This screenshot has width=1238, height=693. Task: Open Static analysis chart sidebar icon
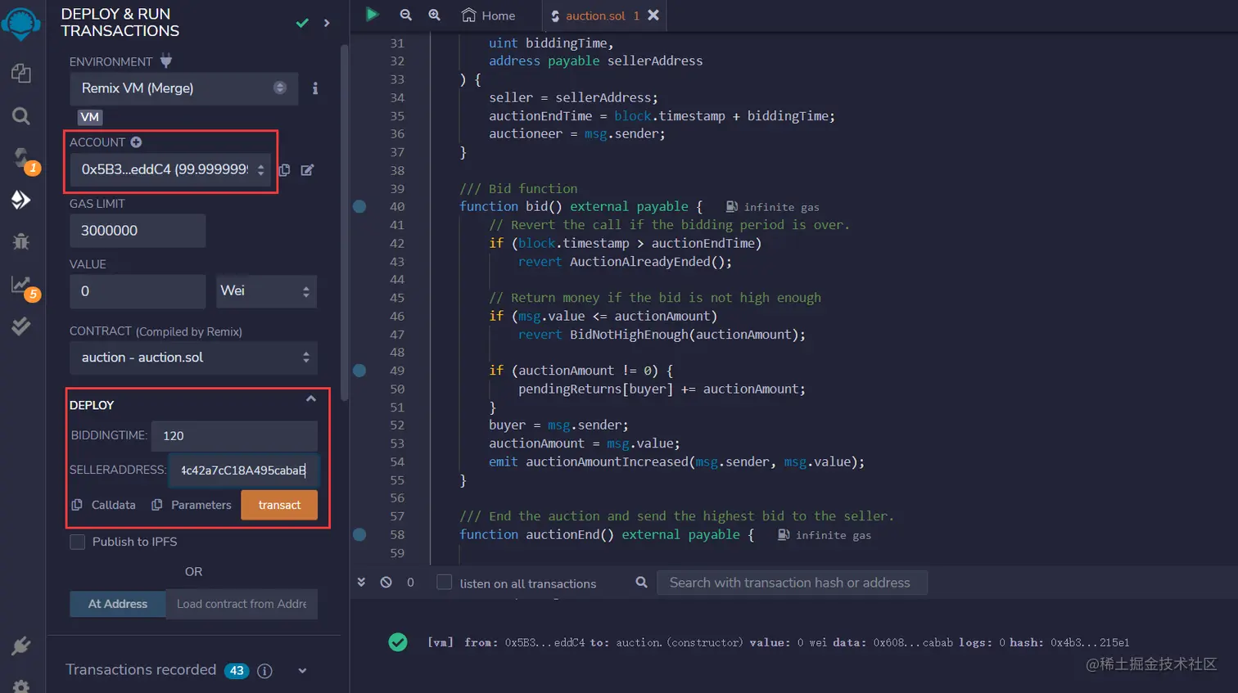point(21,284)
